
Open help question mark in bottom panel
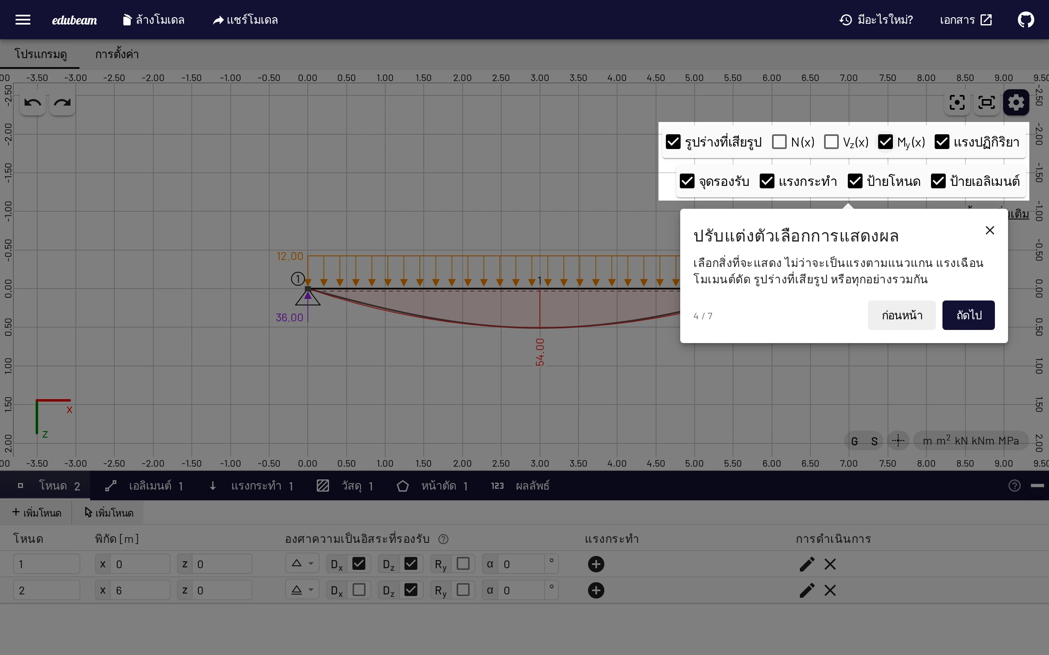(x=1014, y=486)
